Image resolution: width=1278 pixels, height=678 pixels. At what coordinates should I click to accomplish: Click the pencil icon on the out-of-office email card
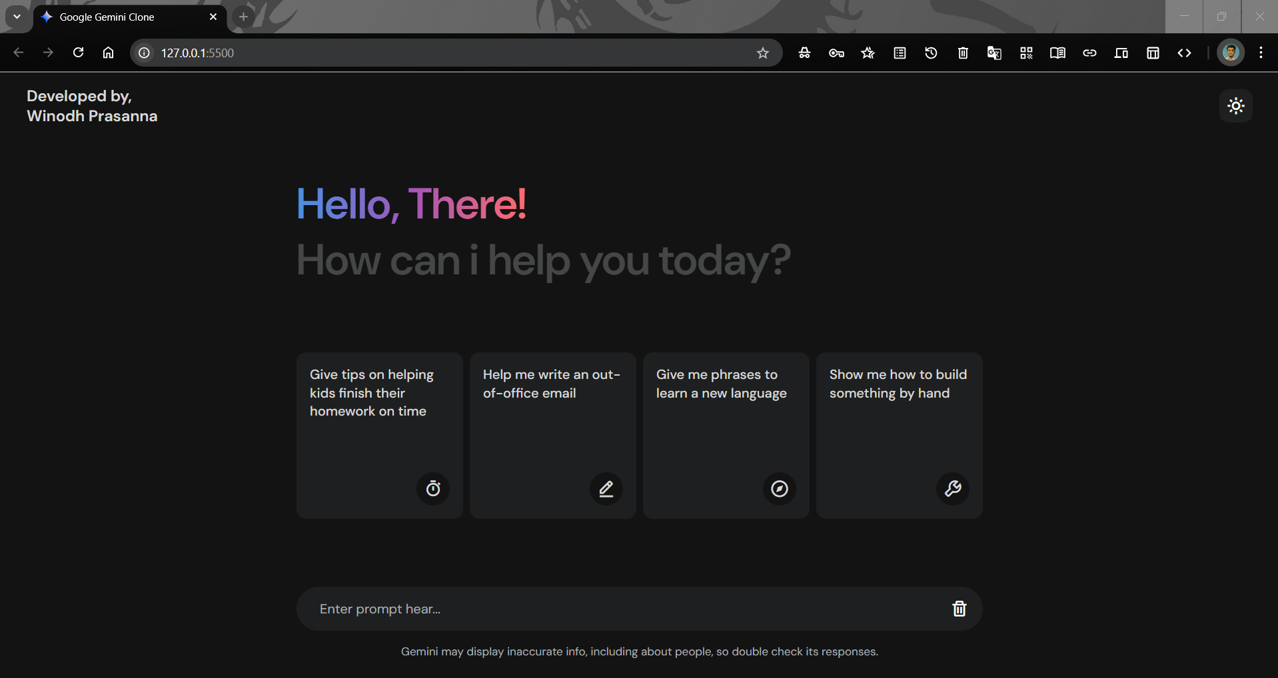click(x=606, y=489)
